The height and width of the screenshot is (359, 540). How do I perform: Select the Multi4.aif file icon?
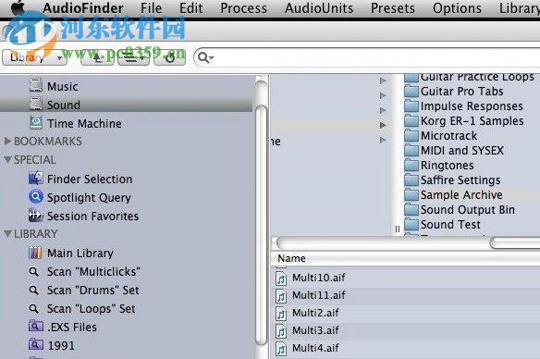281,349
